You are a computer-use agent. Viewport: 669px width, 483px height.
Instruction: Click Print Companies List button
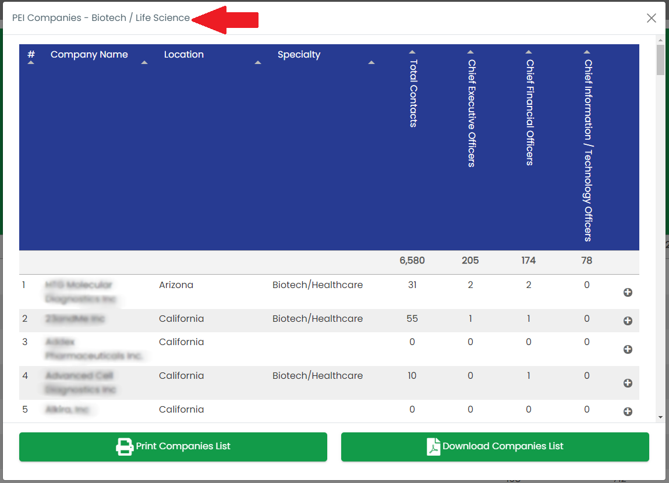(x=174, y=447)
